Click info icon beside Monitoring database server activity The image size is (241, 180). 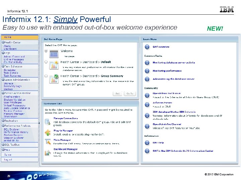(x=147, y=63)
